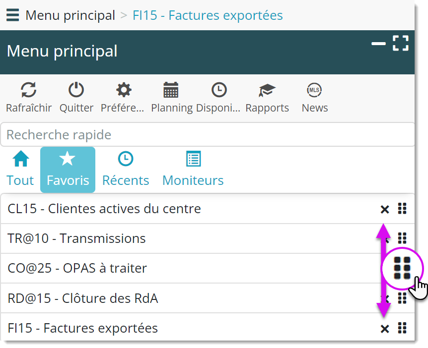Open the MLS News icon
Screen dimensions: 428x348
[x=314, y=90]
